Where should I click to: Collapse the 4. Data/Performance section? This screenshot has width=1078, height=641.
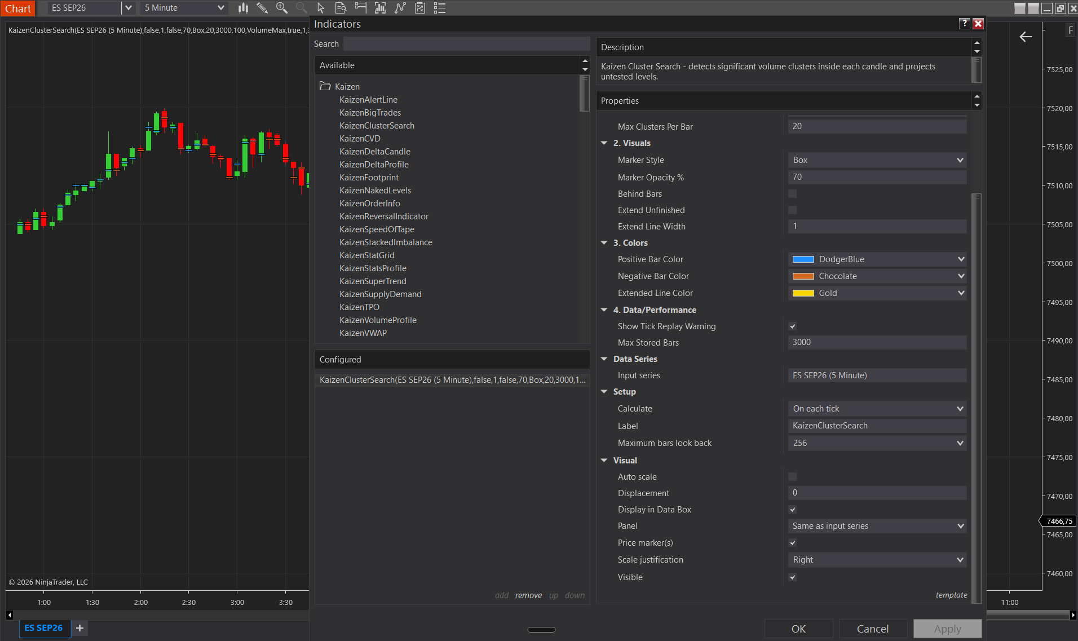click(x=604, y=310)
